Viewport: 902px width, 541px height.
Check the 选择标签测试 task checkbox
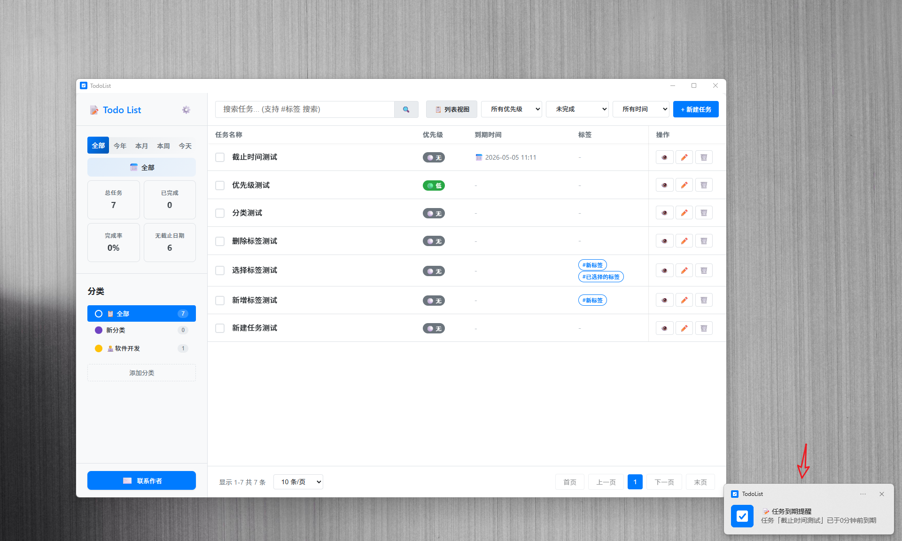[220, 270]
